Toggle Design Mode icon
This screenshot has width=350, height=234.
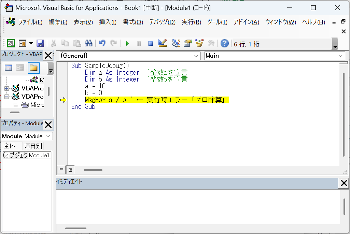click(x=163, y=43)
